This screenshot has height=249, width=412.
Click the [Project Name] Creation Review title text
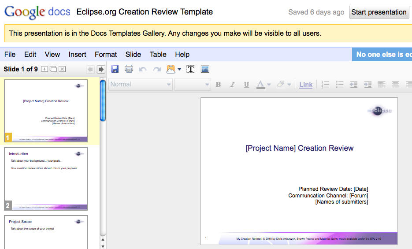tap(300, 148)
